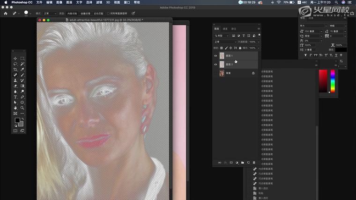Click the trash icon to delete layer
The image size is (356, 200).
point(255,163)
